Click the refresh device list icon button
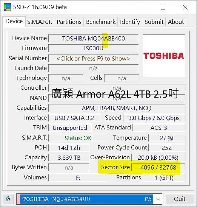Image resolution: width=197 pixels, height=207 pixels. (x=8, y=199)
